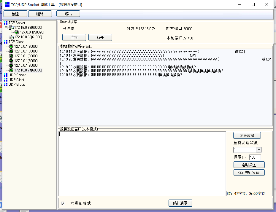Click the server icon for 172.16.0.69[61000]
276x212 pixels.
coord(11,37)
